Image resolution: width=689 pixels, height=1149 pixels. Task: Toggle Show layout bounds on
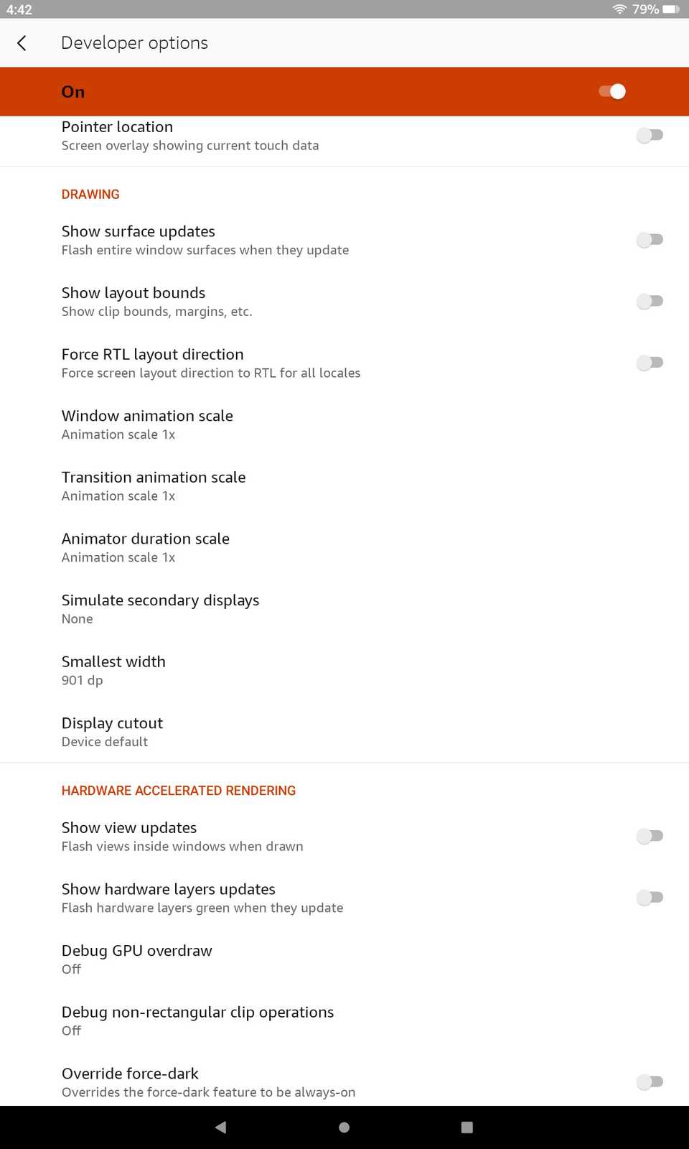click(650, 302)
